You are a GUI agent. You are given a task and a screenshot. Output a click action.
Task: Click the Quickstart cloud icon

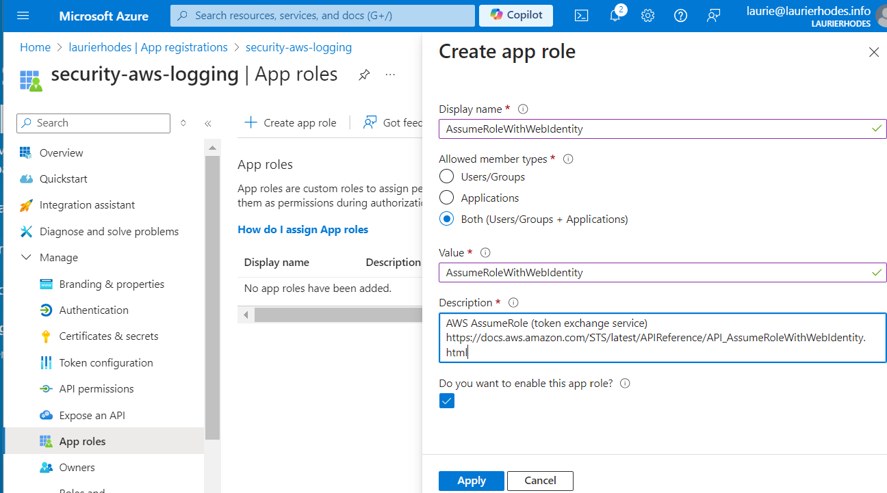26,178
